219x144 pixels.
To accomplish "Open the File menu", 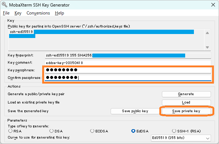I will tap(6, 13).
